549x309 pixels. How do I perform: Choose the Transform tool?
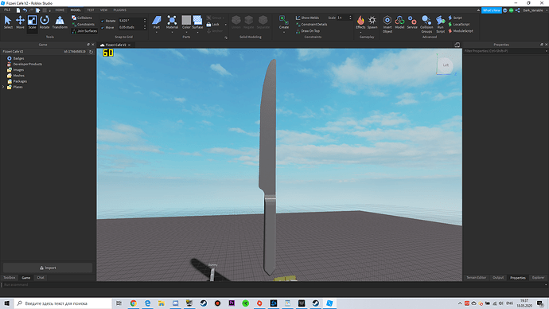coord(60,22)
